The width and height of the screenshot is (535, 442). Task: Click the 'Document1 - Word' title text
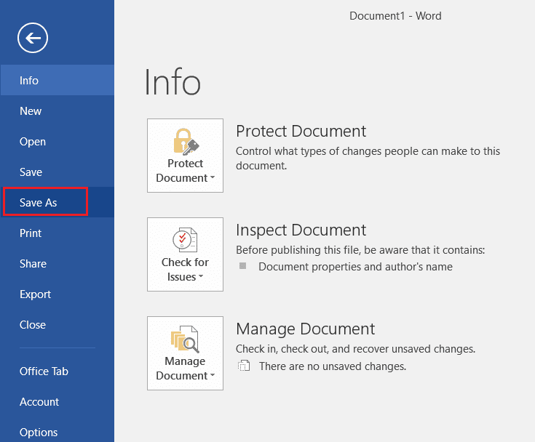coord(395,16)
